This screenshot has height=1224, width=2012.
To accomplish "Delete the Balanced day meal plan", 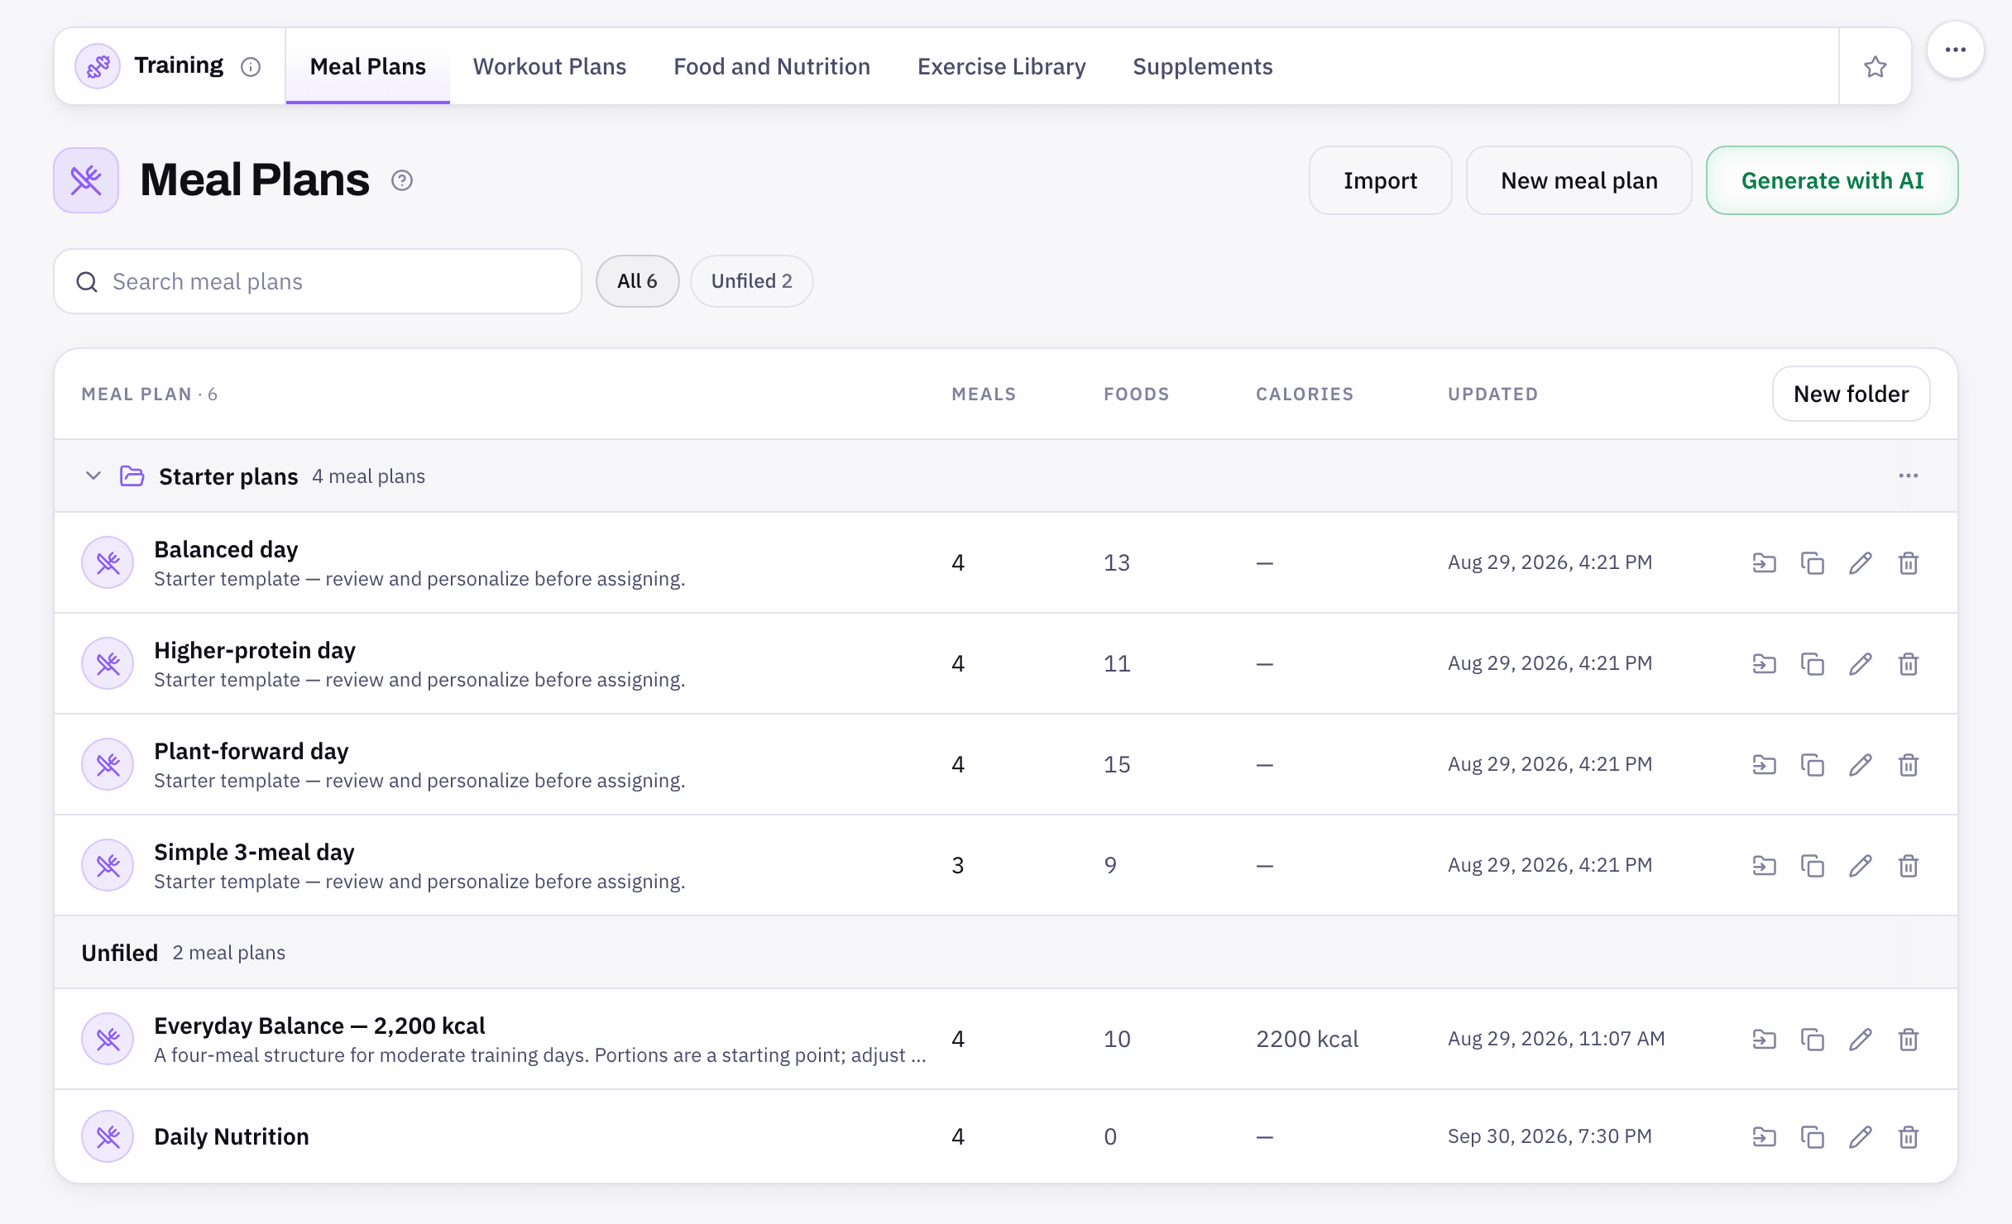I will click(1909, 562).
